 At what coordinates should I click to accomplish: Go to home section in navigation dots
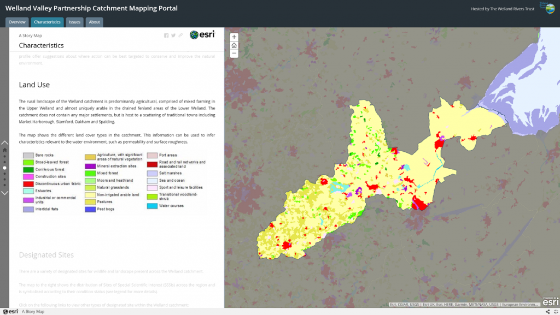tap(5, 150)
